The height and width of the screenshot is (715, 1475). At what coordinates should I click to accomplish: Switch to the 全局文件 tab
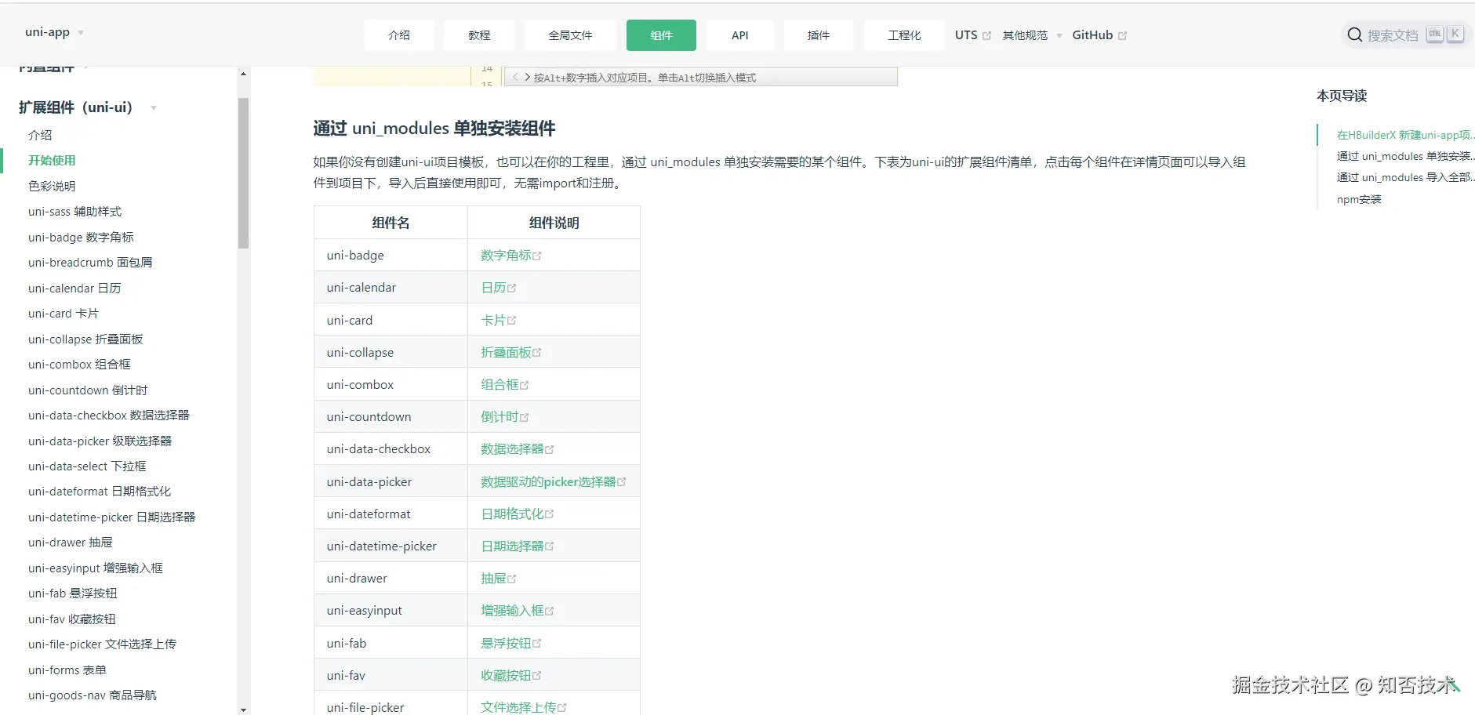click(x=570, y=35)
